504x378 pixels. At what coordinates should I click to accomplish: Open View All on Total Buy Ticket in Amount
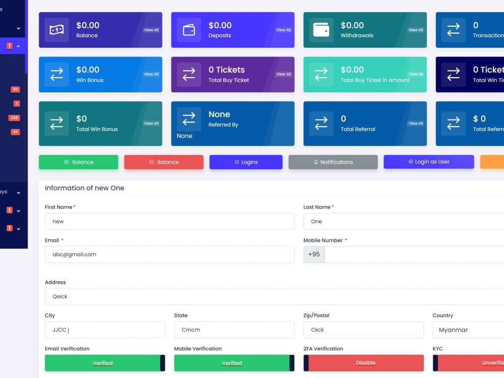(x=416, y=74)
